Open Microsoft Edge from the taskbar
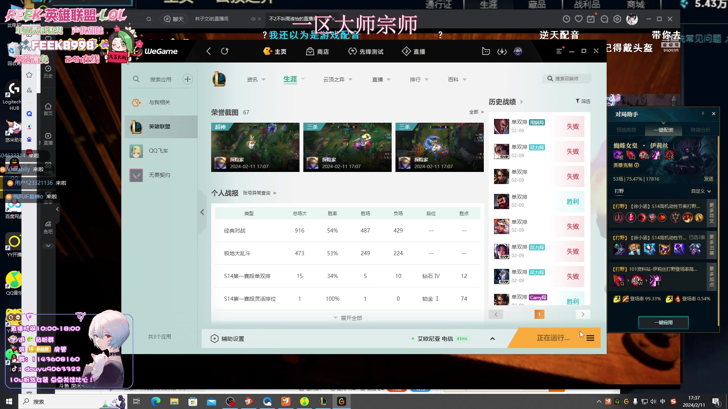Image resolution: width=728 pixels, height=409 pixels. (x=155, y=401)
